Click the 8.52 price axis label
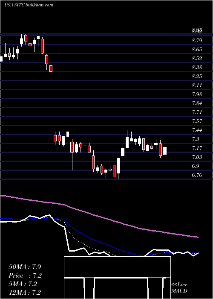This screenshot has width=213, height=299. pyautogui.click(x=197, y=59)
